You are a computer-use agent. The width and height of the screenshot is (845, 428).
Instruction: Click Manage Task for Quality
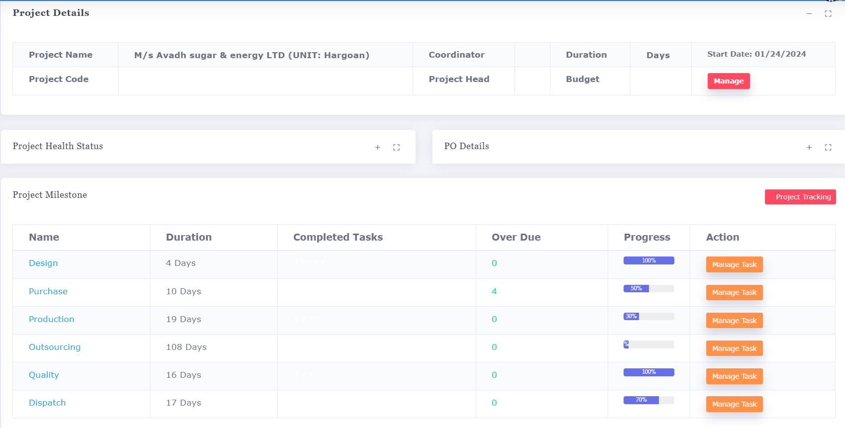click(734, 376)
